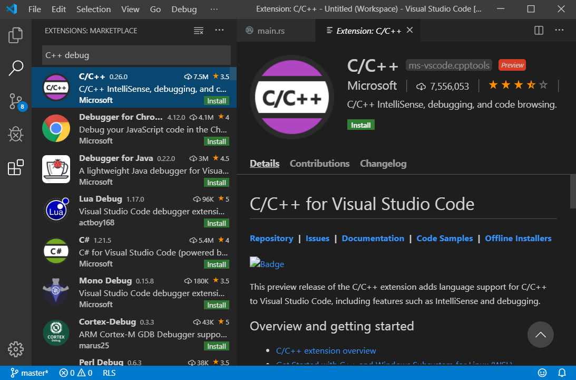Open Extensions Marketplace more actions menu
The image size is (576, 380).
click(x=219, y=30)
